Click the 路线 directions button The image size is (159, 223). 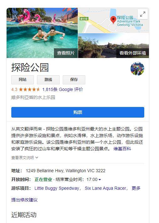[48, 80]
